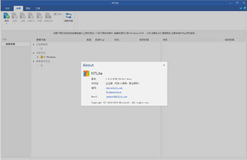Click the Convert (转换) toolbar icon
Image resolution: width=247 pixels, height=160 pixels.
point(15,16)
